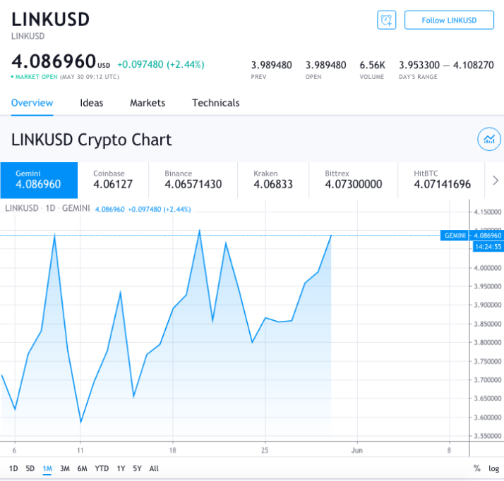Click the 3.989480 OPEN value

pos(325,65)
